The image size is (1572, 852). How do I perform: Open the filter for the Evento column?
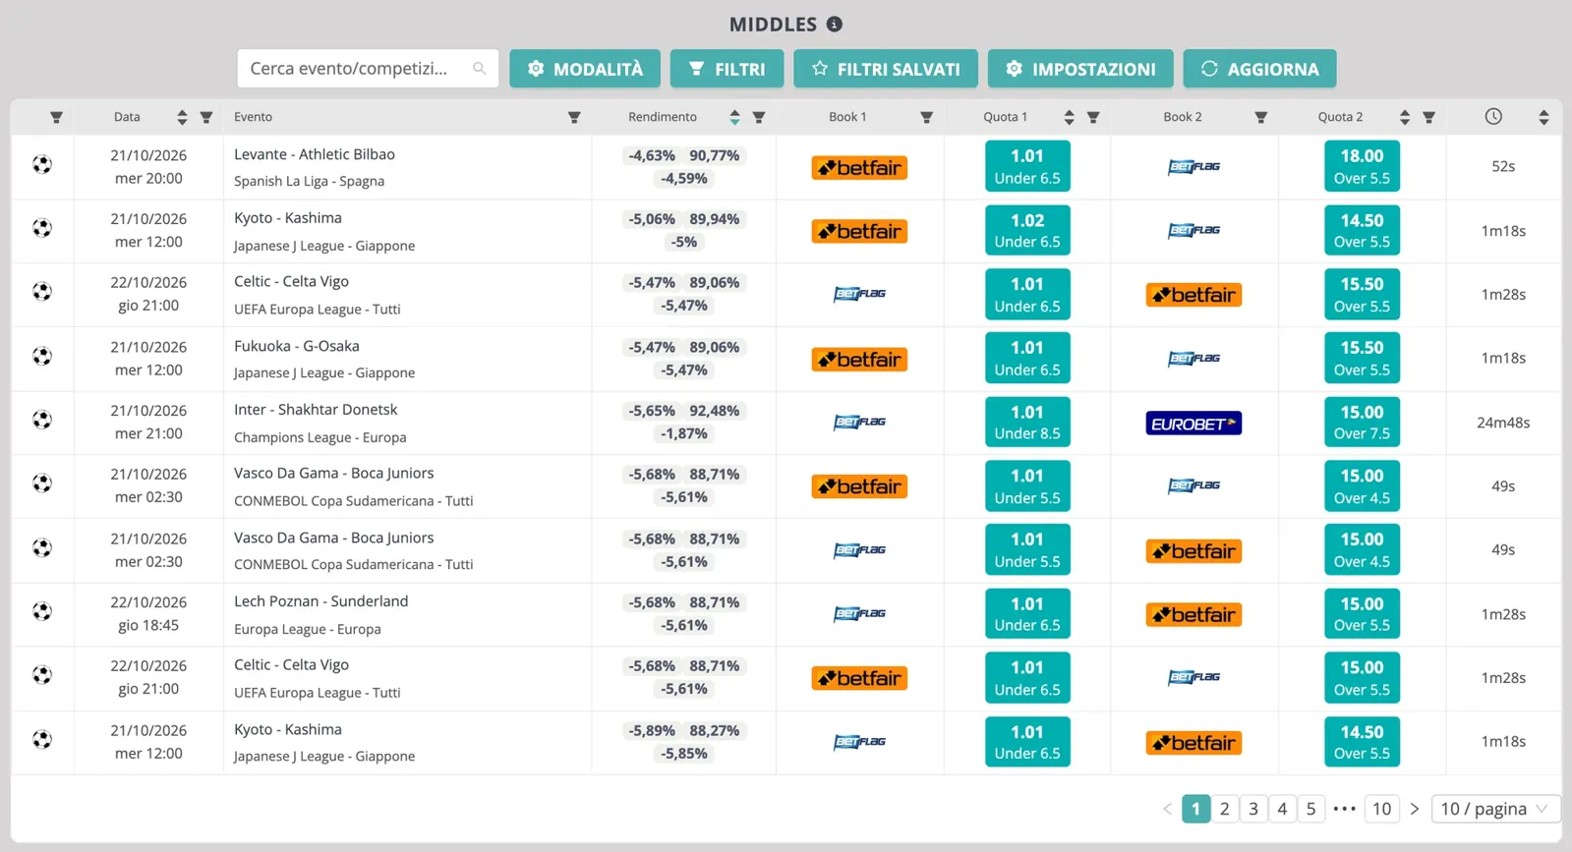[574, 118]
